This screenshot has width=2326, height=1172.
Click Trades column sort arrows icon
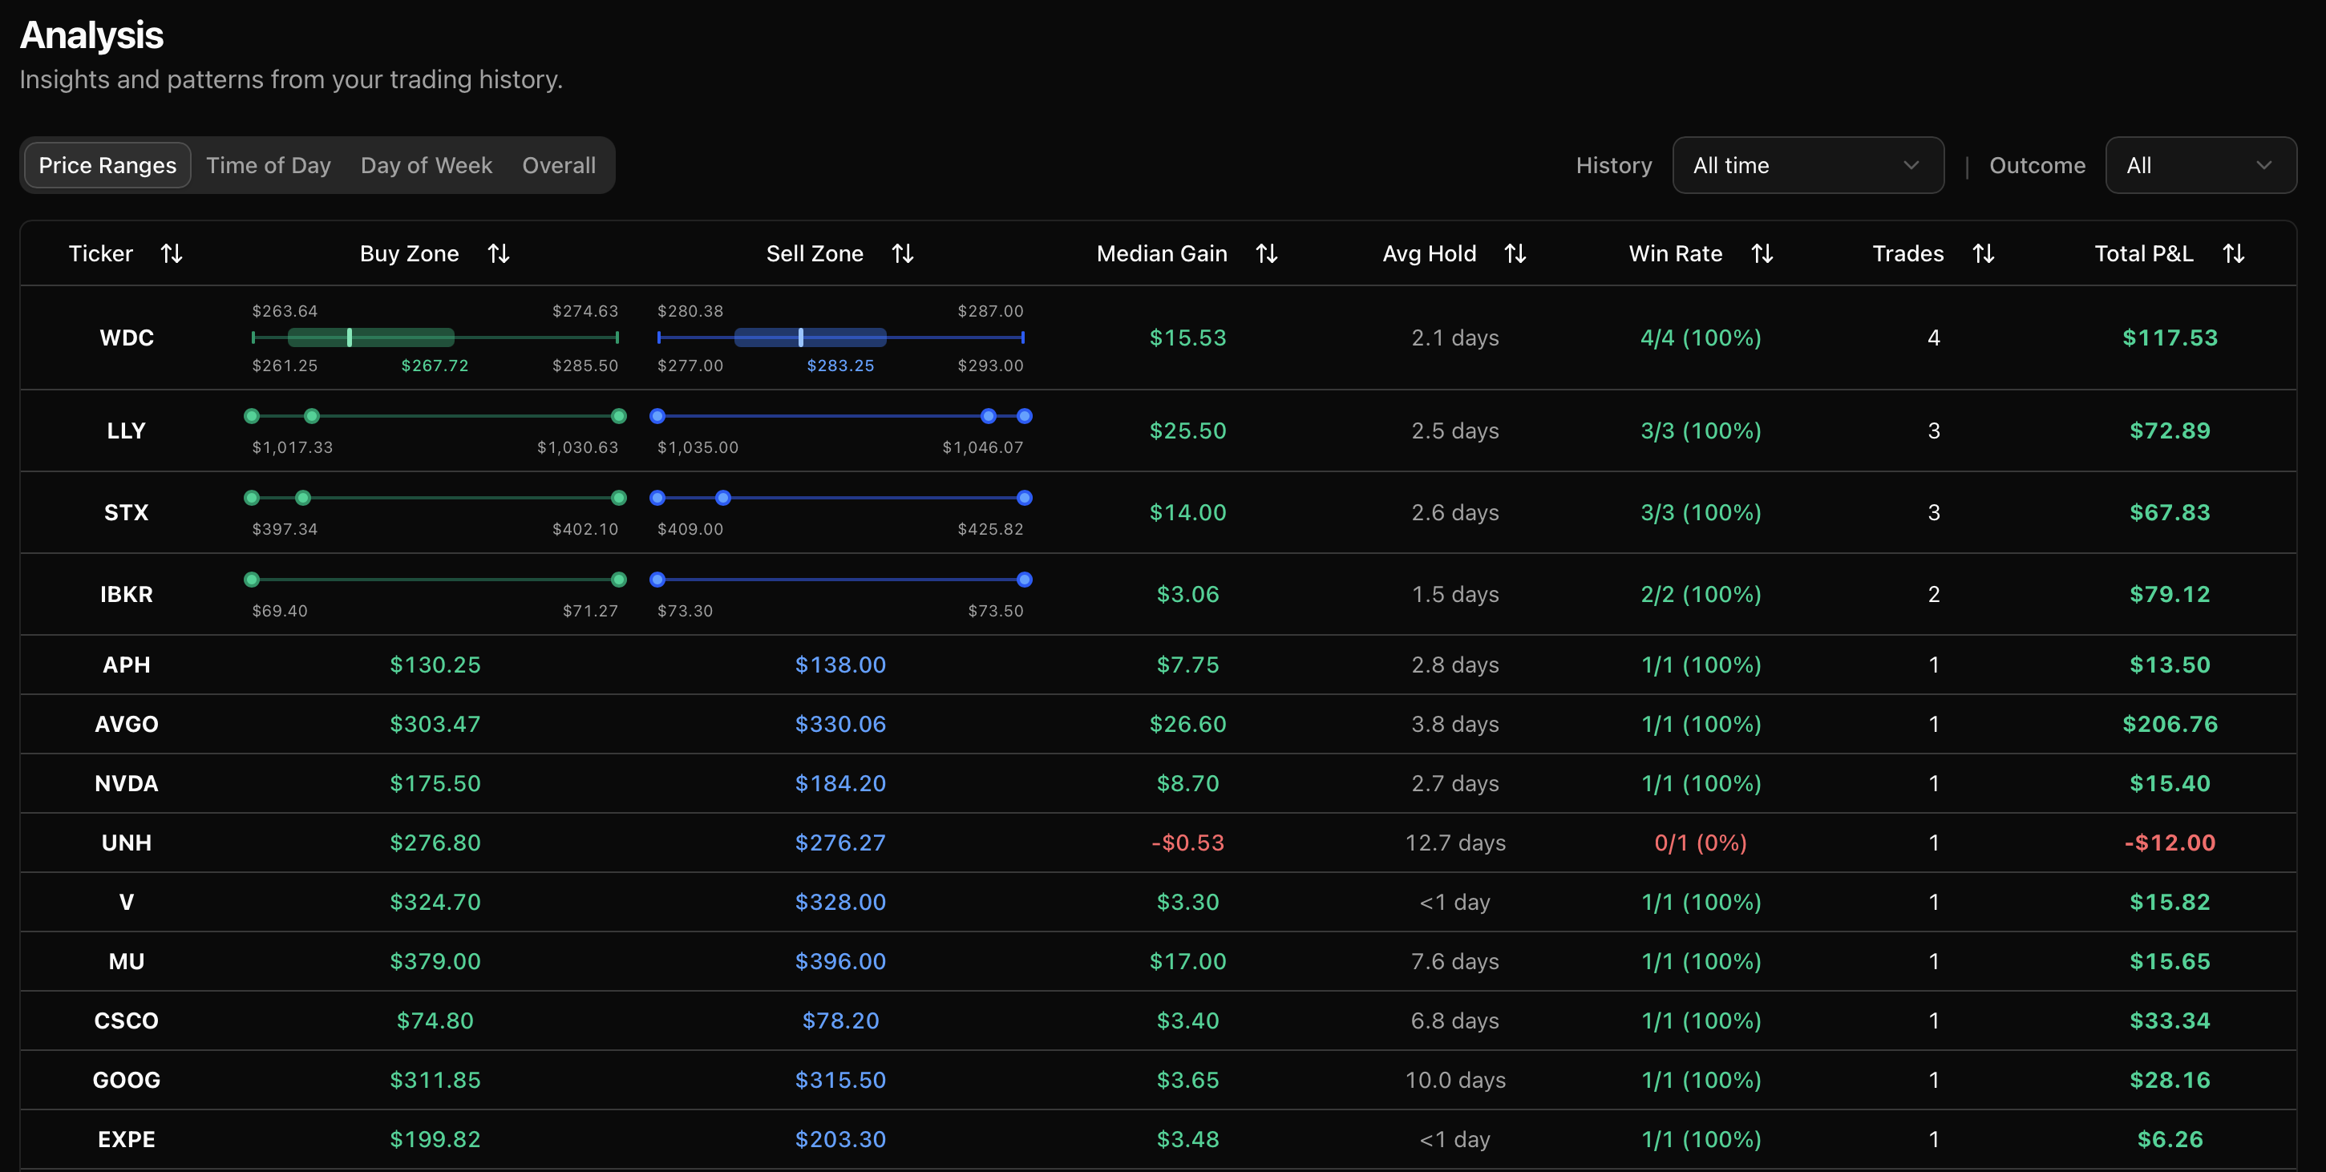point(1983,254)
